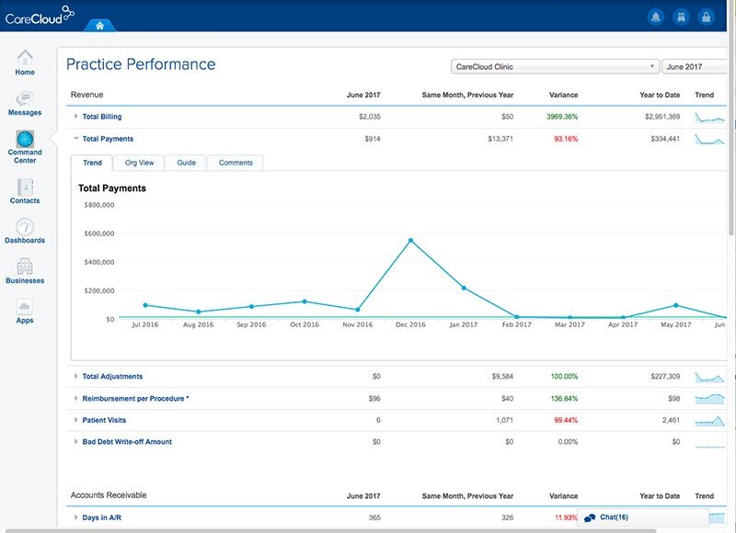Click the Total Billing trend sparkline
736x533 pixels.
coord(709,118)
